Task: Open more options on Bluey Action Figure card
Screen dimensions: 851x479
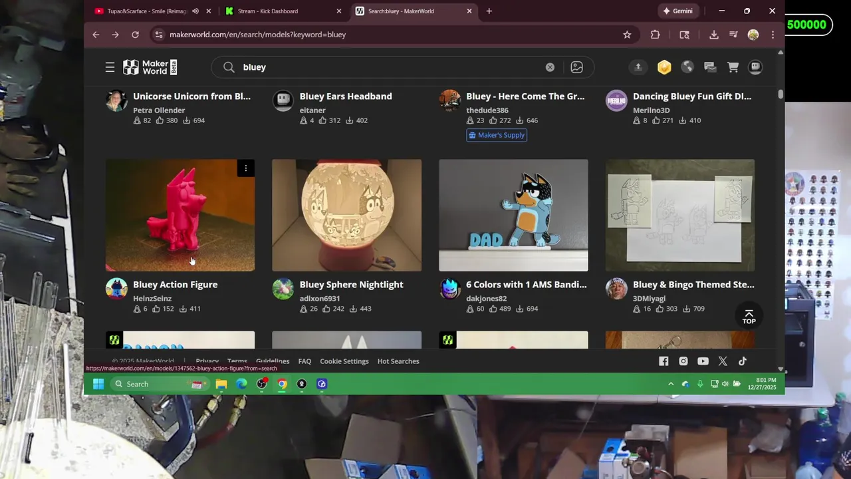Action: (x=245, y=168)
